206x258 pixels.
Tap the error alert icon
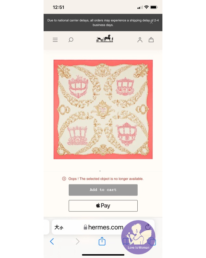64,179
